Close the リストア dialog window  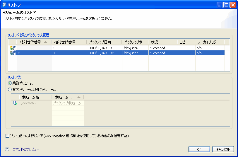click(233, 5)
